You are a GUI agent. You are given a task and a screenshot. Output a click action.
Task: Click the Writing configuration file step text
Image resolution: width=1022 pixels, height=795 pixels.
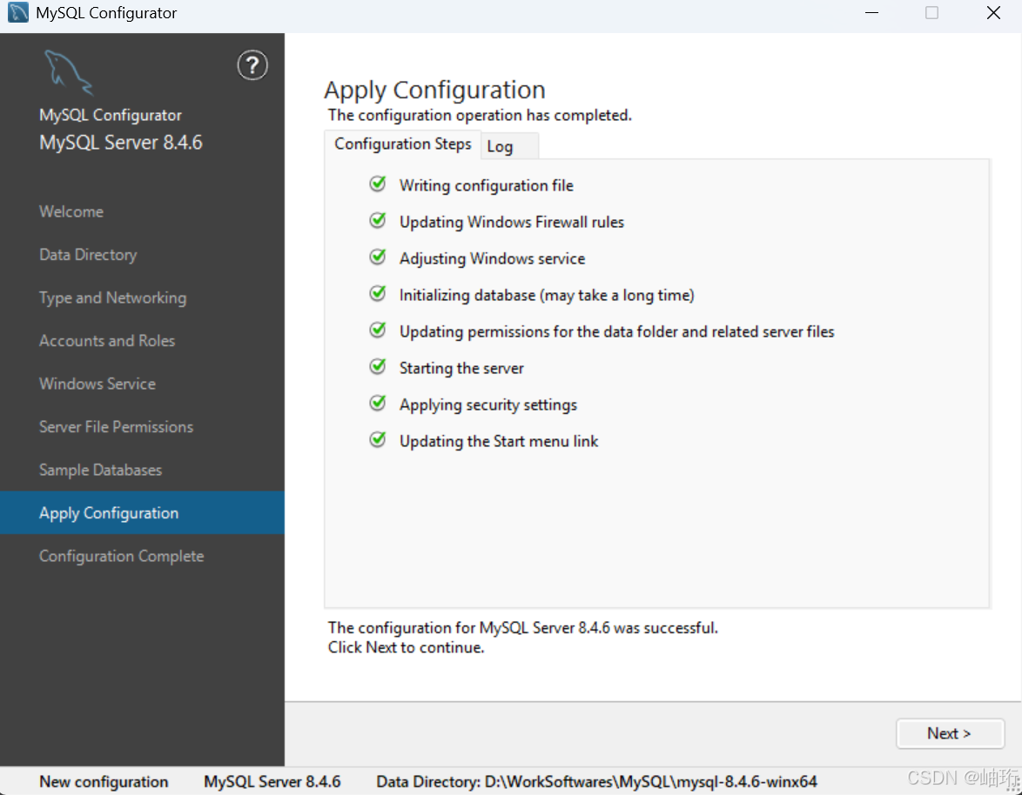pos(487,185)
